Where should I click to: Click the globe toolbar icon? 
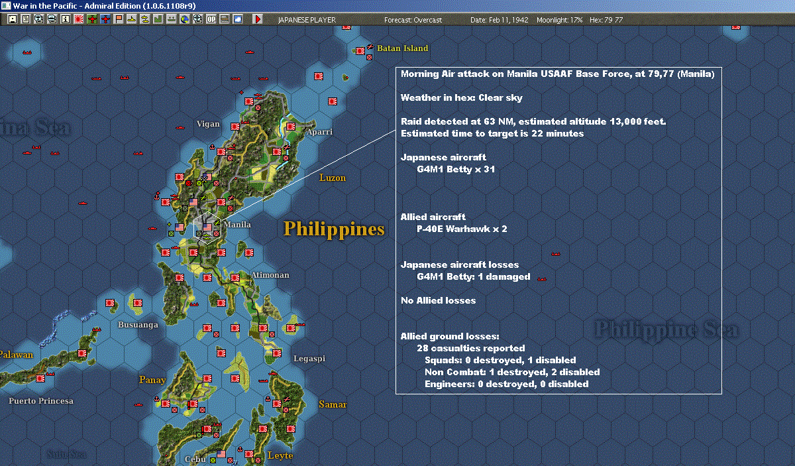[184, 19]
